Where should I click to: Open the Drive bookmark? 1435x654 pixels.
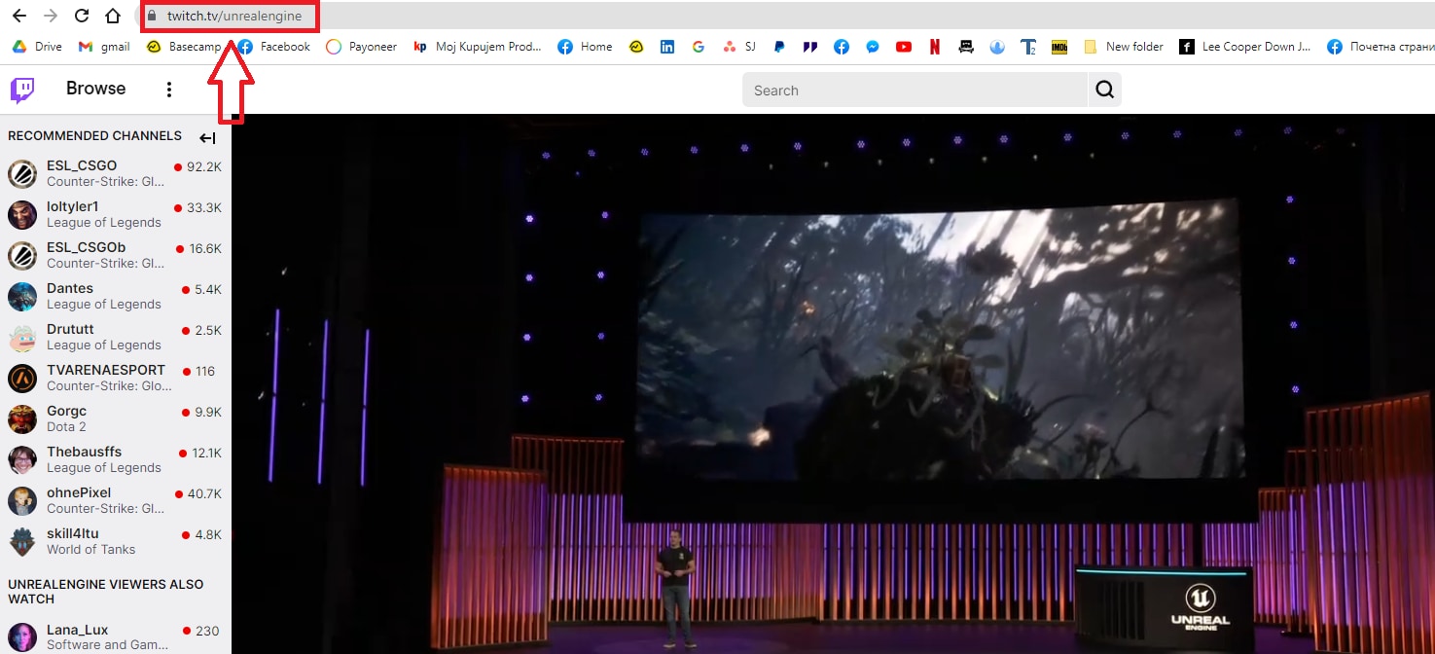(37, 47)
